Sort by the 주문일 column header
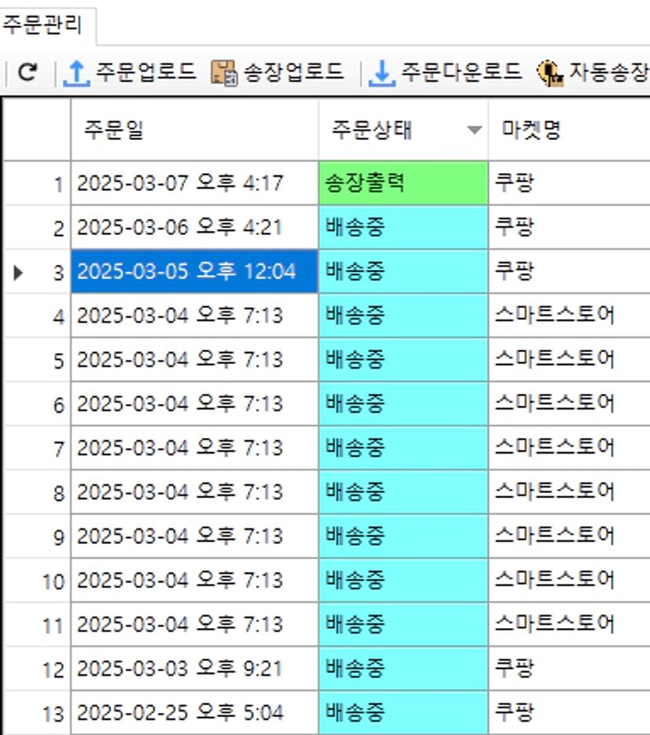This screenshot has width=650, height=735. [x=194, y=130]
